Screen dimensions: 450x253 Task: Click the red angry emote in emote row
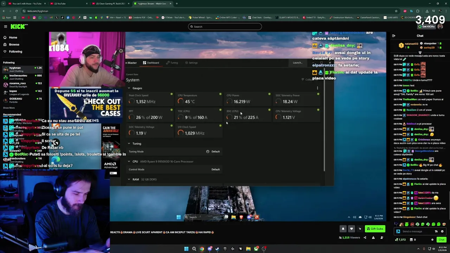(x=412, y=224)
